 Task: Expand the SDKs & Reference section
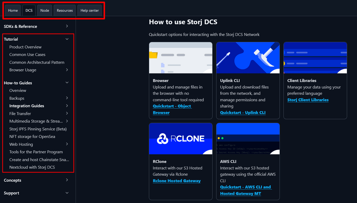(67, 26)
